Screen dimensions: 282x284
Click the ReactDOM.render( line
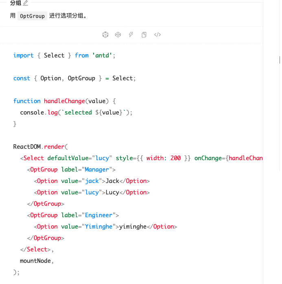tap(41, 147)
